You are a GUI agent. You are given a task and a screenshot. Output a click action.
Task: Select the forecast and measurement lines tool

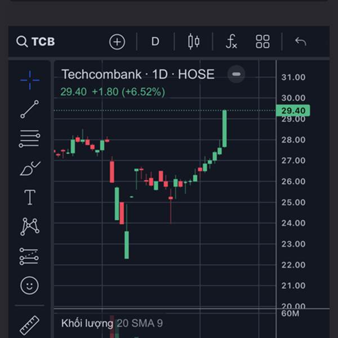click(29, 256)
